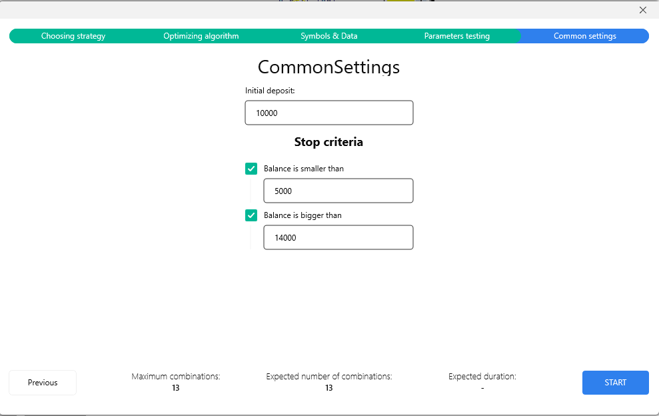Jump to the Parameters testing step
Viewport: 659px width, 416px height.
click(456, 36)
